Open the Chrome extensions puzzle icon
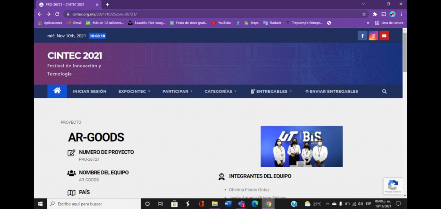 click(375, 14)
